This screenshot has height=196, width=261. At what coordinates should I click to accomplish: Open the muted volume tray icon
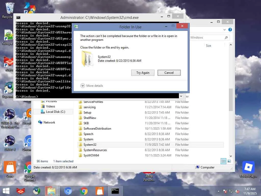click(x=237, y=191)
